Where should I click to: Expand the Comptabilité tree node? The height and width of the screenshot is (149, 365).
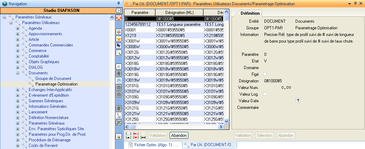pos(18,56)
